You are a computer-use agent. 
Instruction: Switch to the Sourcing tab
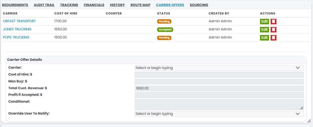coord(199,5)
